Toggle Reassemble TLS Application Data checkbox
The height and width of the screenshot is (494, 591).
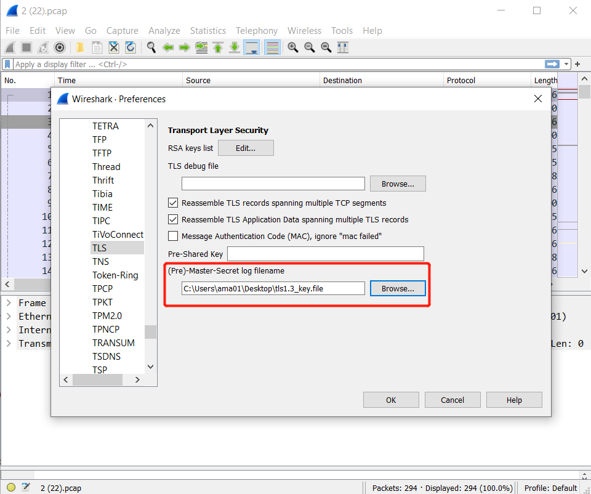pos(173,219)
